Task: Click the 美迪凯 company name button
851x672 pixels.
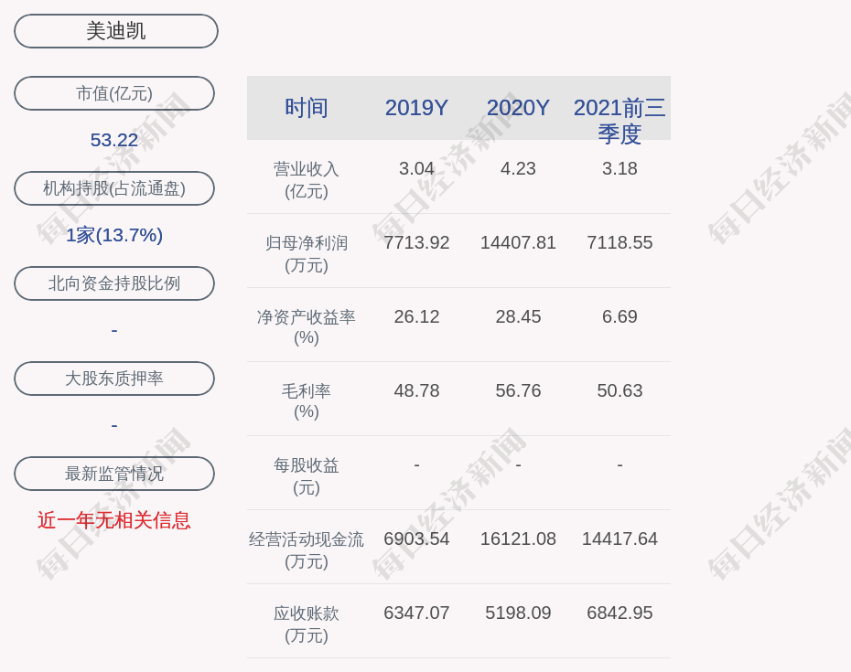Action: click(x=116, y=31)
